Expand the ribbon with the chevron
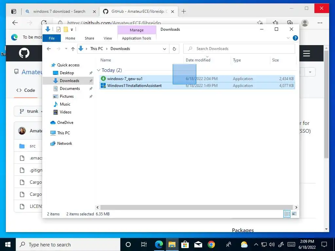Screen dimensions: 335x251 click(288, 38)
